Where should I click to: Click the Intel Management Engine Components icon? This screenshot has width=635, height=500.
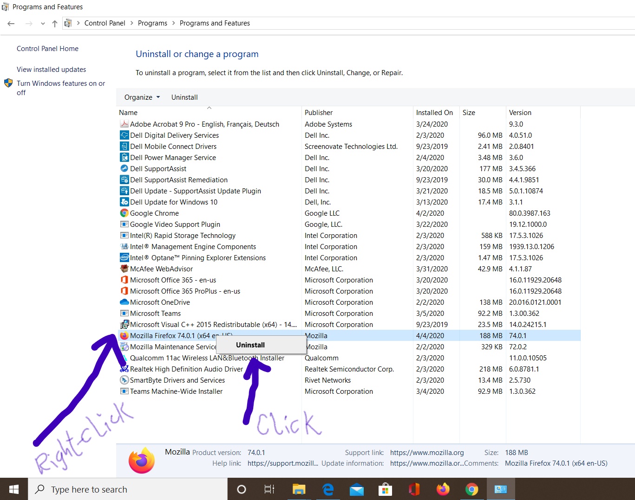(124, 246)
